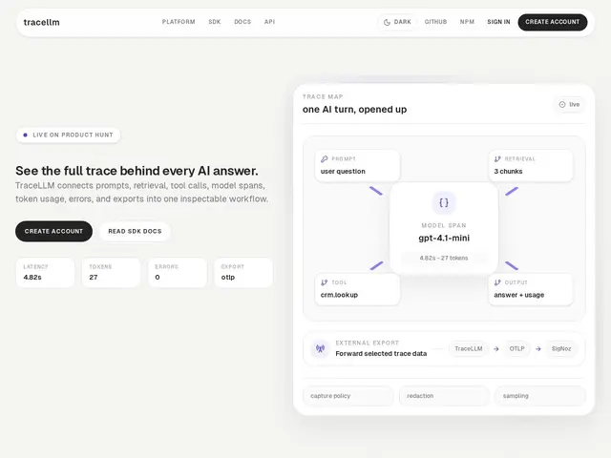Screen dimensions: 611x458
Task: Click the tracellm logo
Action: pos(41,22)
